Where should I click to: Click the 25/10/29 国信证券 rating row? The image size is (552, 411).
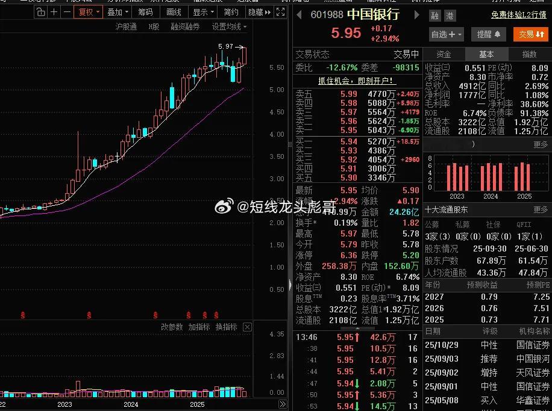tap(488, 345)
